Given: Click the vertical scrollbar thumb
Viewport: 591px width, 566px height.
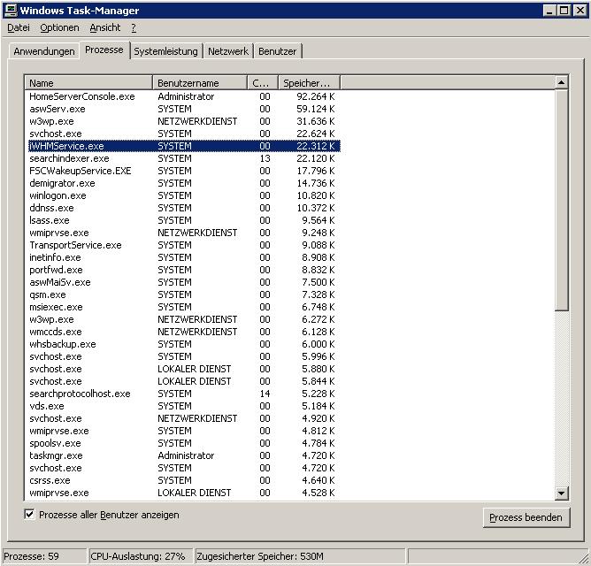Looking at the screenshot, I should [x=561, y=200].
